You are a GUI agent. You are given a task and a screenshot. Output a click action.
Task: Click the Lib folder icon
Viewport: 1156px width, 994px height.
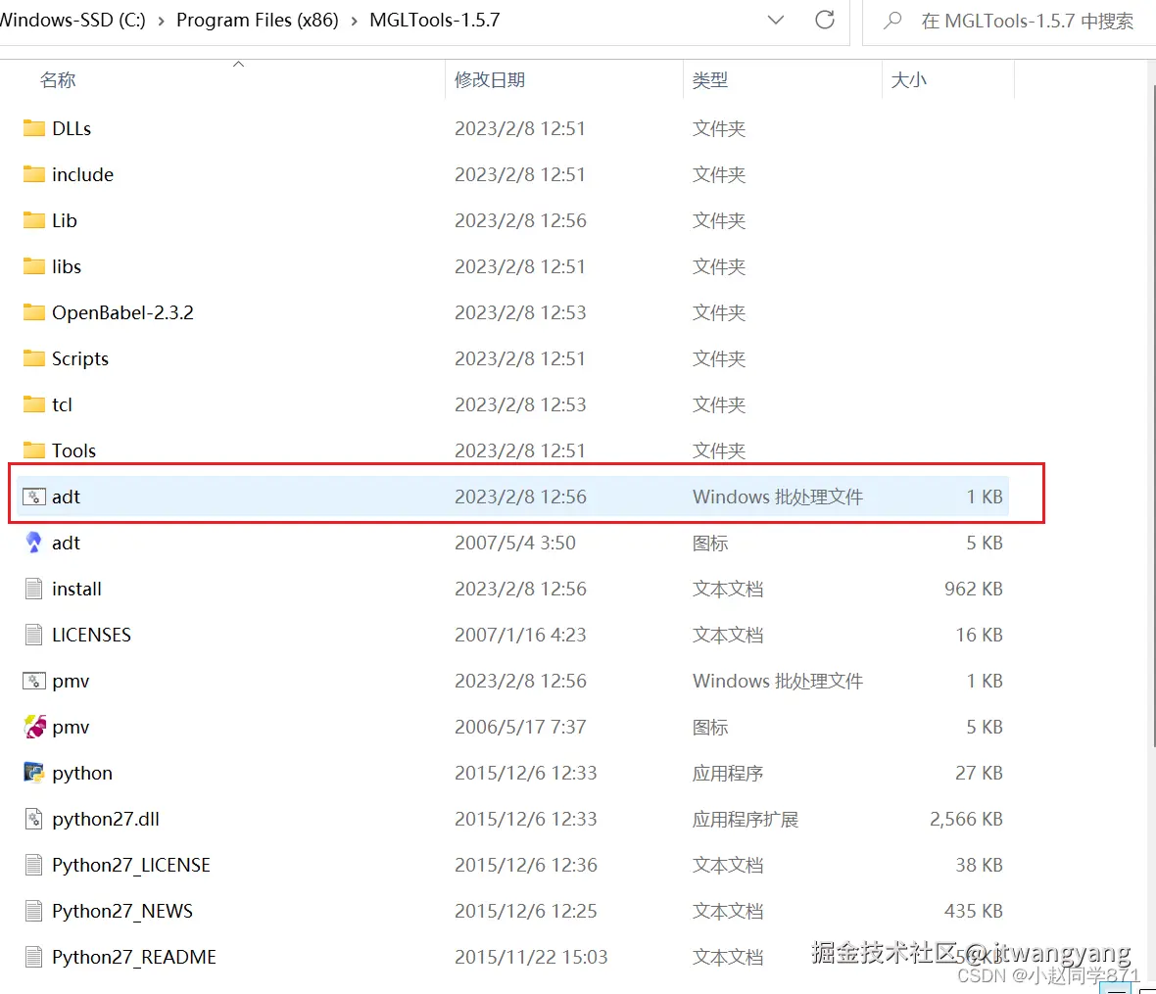pyautogui.click(x=34, y=220)
